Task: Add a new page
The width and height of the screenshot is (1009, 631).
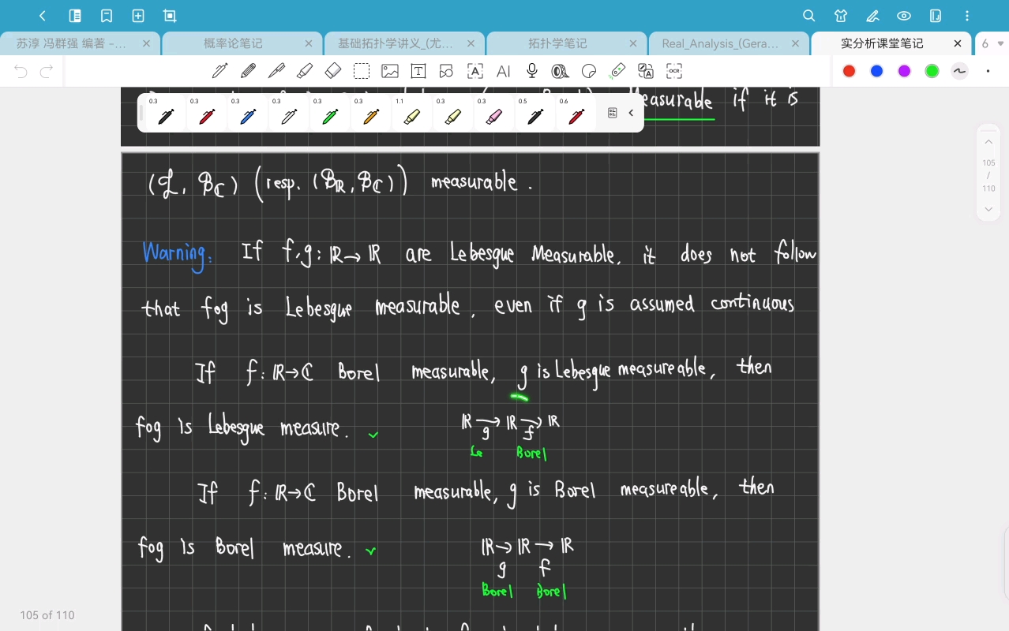Action: coord(138,16)
